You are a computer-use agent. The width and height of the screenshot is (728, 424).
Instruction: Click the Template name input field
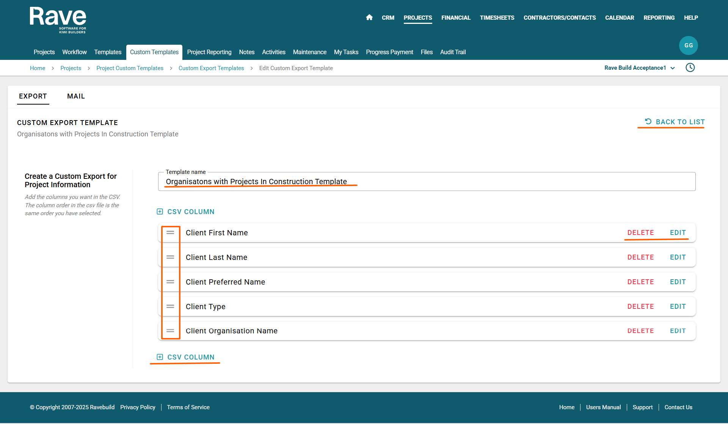click(x=427, y=182)
